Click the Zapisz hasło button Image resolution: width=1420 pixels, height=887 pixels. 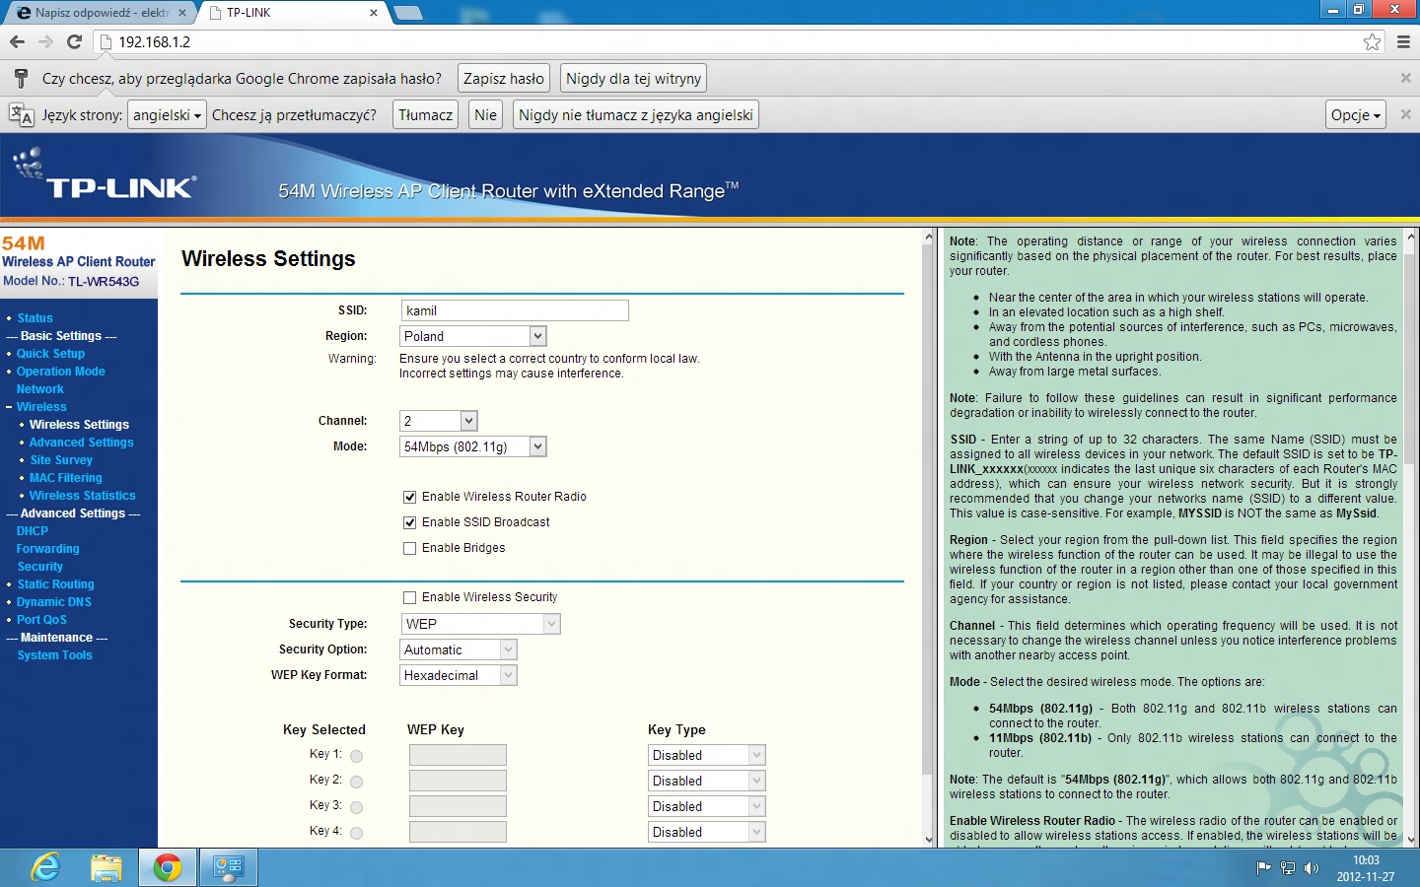point(504,79)
